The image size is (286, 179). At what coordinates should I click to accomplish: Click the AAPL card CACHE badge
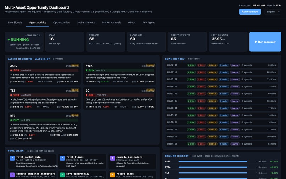click(x=75, y=65)
